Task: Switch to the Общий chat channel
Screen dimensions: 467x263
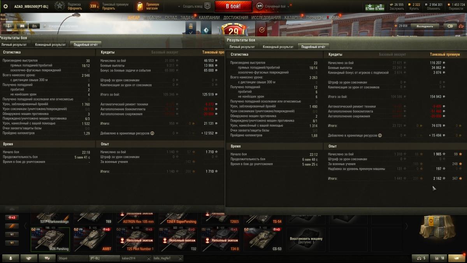Action: tap(73, 258)
